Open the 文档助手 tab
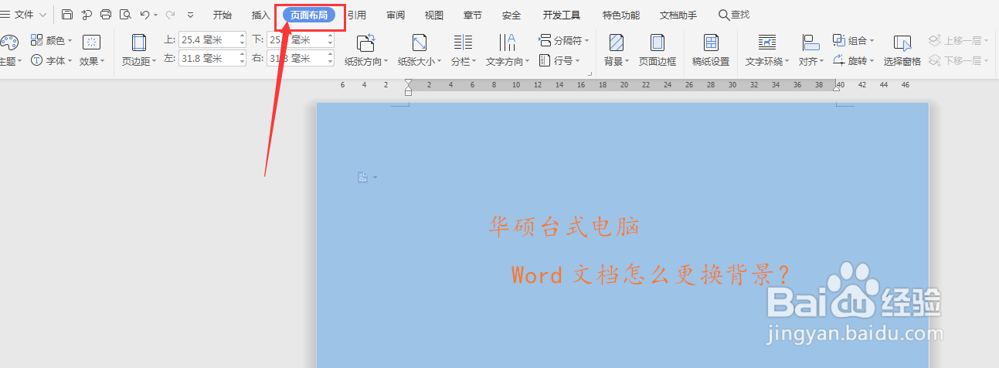This screenshot has width=999, height=368. coord(678,15)
